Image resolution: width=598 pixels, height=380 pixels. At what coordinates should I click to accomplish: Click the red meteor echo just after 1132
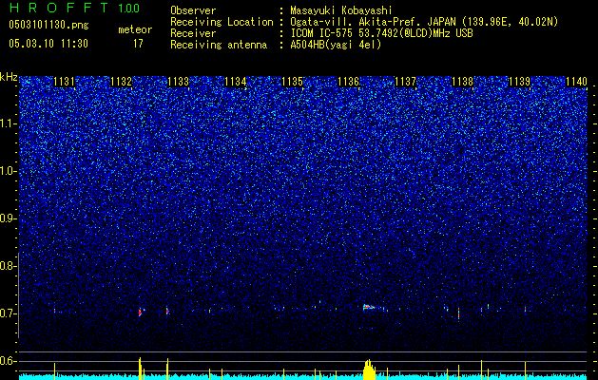(140, 312)
